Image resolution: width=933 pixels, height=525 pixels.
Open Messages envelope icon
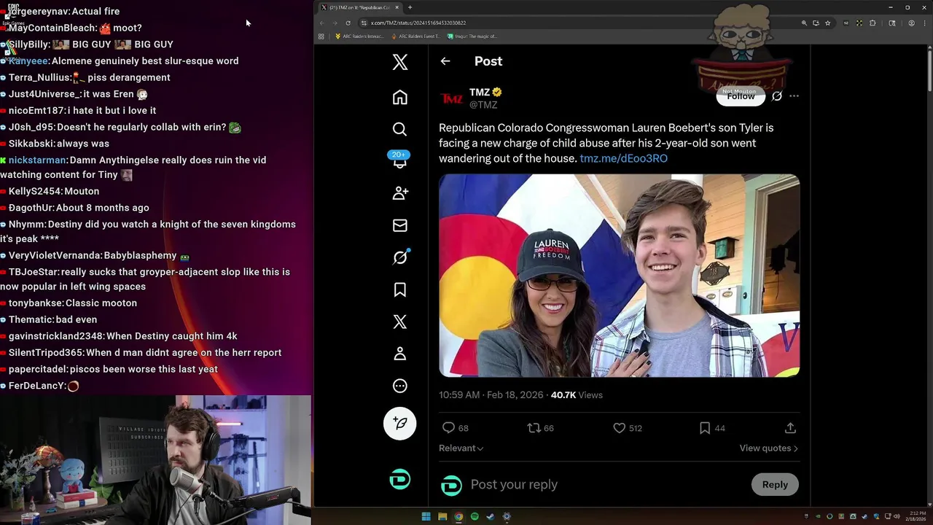pyautogui.click(x=399, y=225)
